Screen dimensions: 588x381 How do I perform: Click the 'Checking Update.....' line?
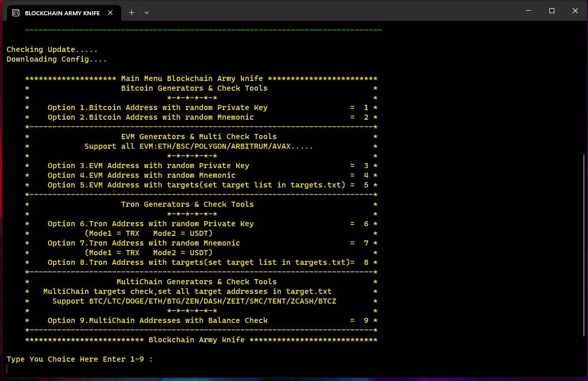[52, 49]
